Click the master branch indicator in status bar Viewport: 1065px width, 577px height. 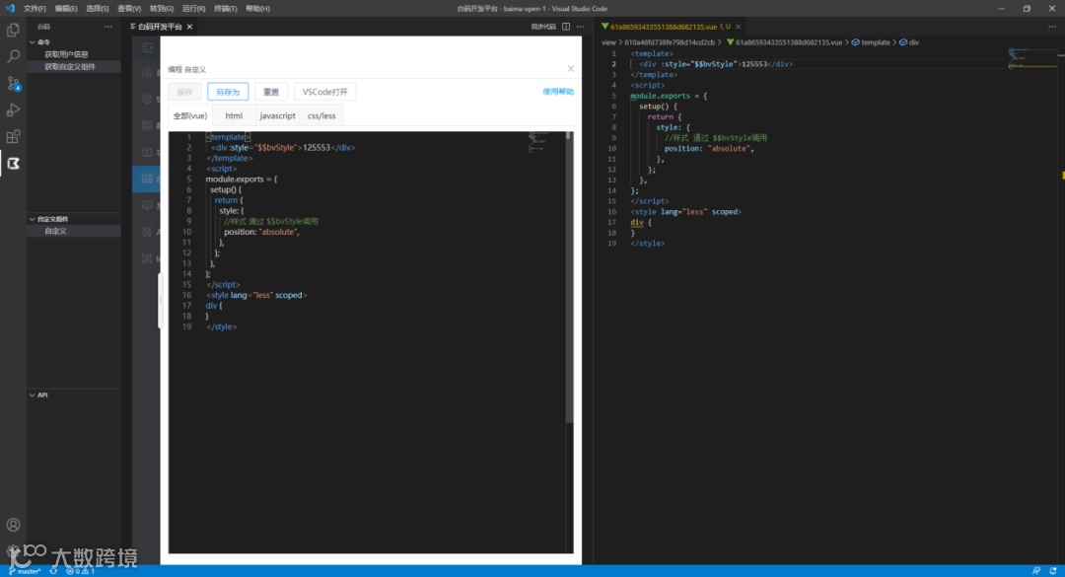coord(25,571)
